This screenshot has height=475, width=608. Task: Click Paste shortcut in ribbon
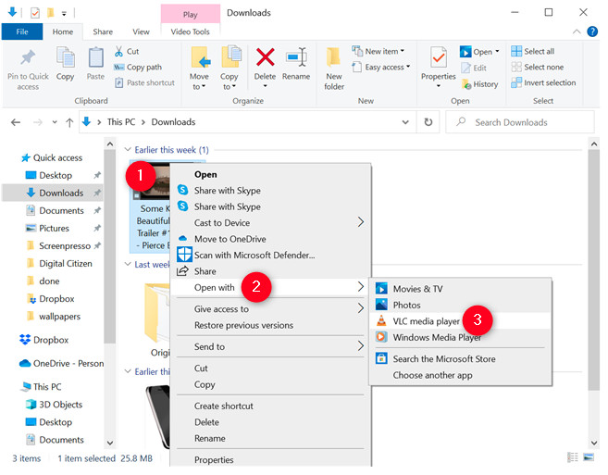(144, 82)
